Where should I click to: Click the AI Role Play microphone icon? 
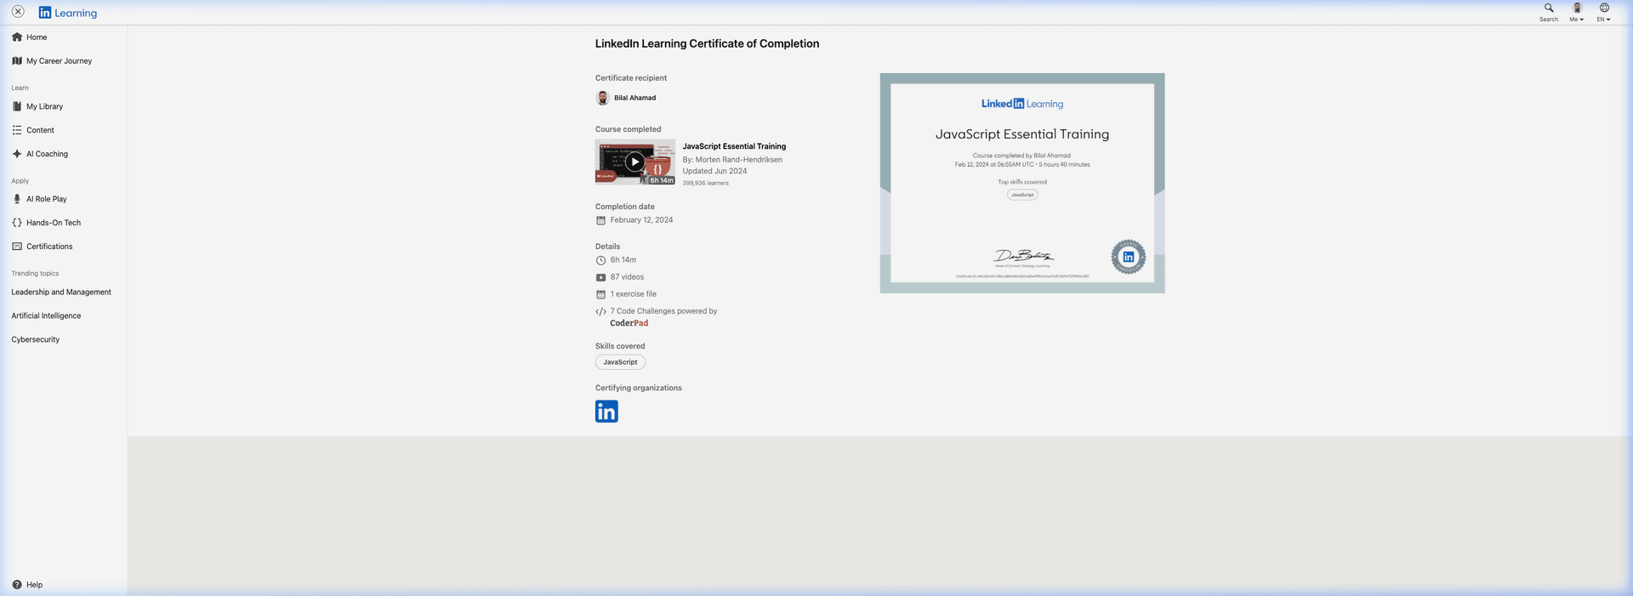[17, 199]
